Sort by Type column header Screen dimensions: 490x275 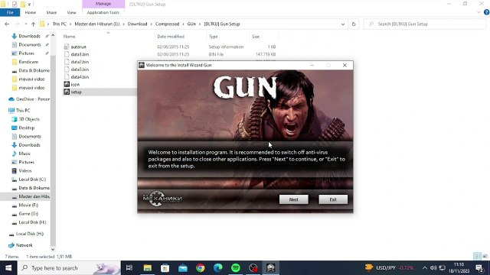coord(214,37)
